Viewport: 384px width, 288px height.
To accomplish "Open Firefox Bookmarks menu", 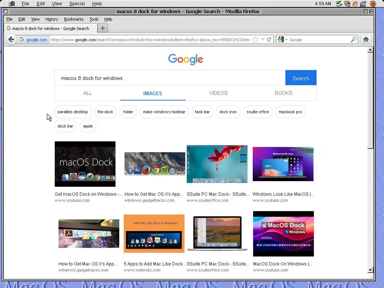I will 74,19.
